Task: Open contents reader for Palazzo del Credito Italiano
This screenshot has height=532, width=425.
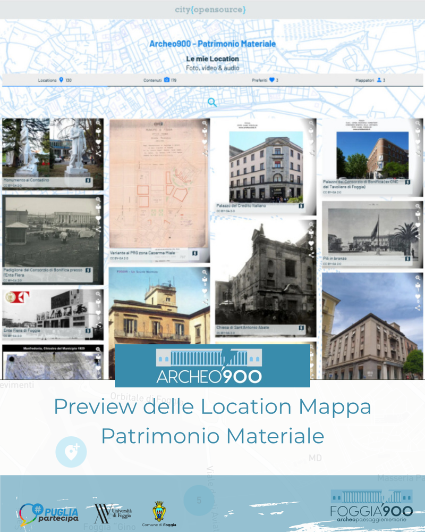Action: coord(311,131)
